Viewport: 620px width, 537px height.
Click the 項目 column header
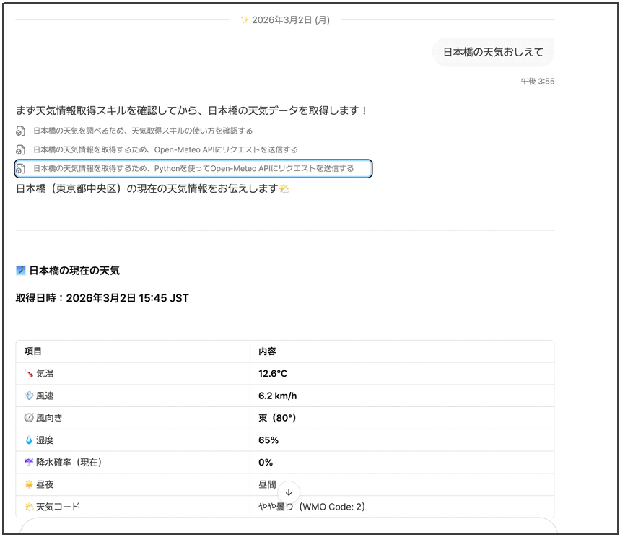[33, 352]
